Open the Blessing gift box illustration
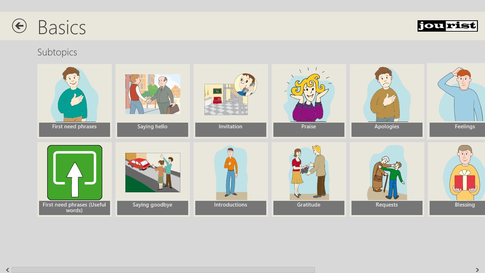 [464, 172]
